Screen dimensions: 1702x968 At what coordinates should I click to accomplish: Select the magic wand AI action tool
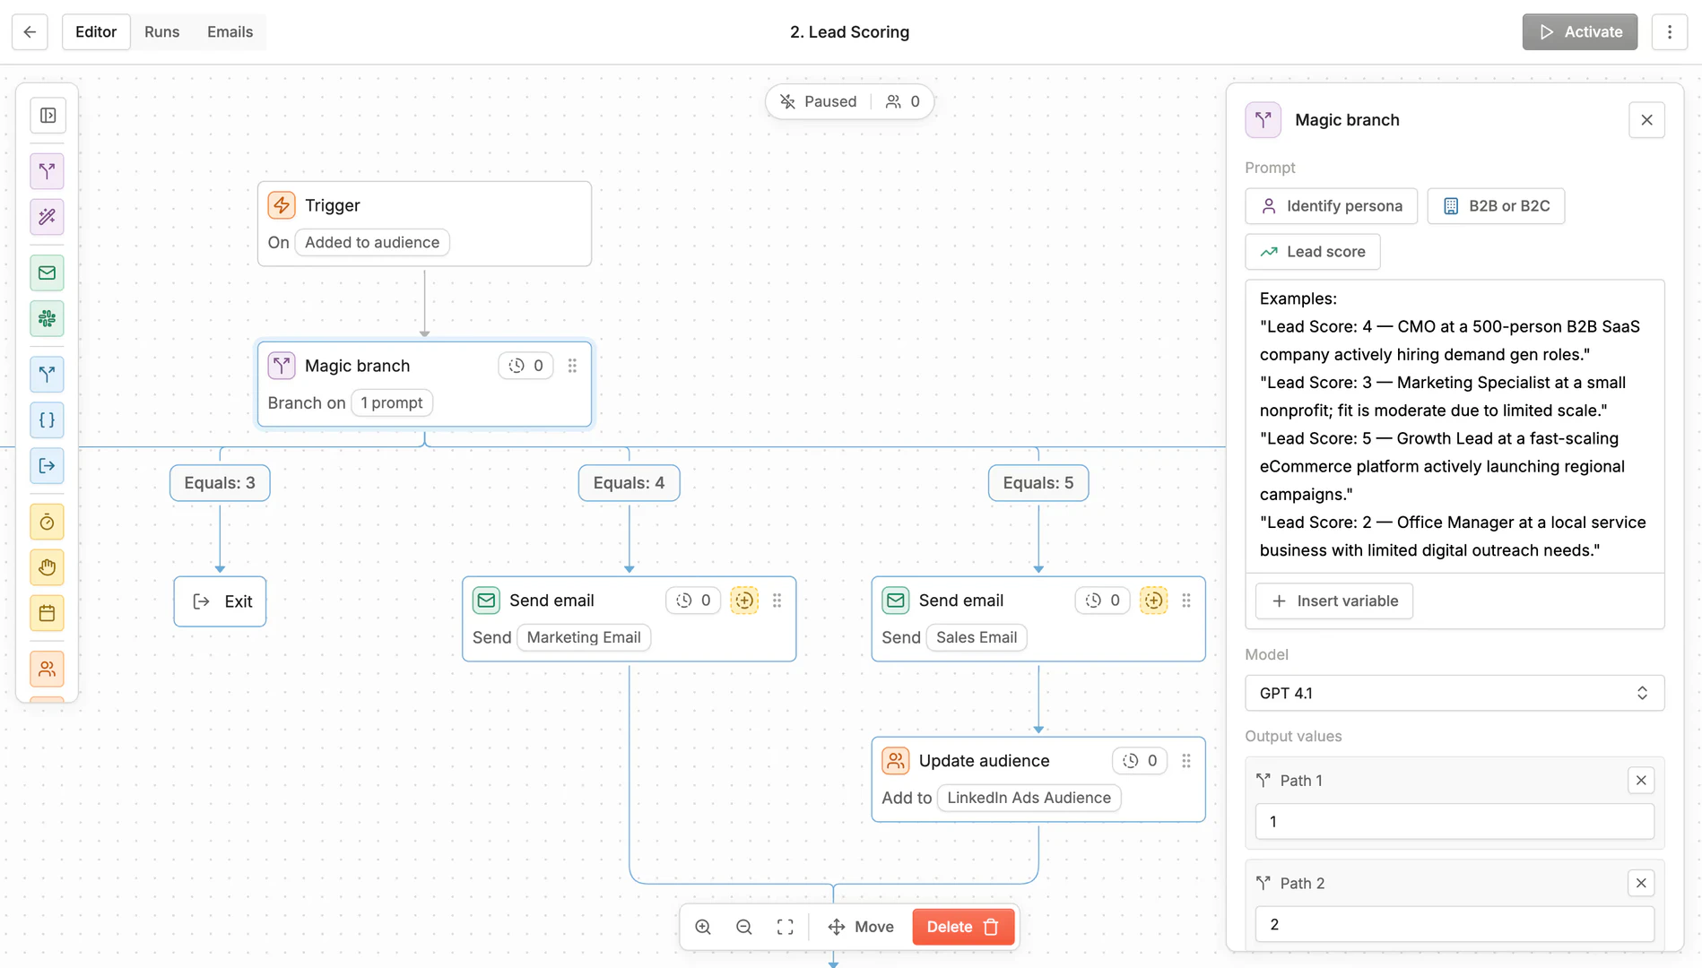[x=47, y=217]
